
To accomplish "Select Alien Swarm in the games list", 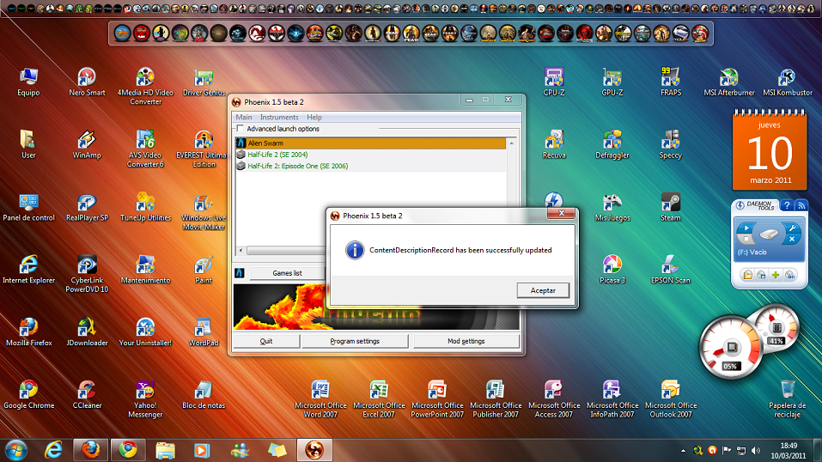I will (x=371, y=143).
